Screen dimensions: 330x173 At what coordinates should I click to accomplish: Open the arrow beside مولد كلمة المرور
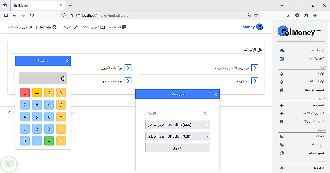point(128,68)
